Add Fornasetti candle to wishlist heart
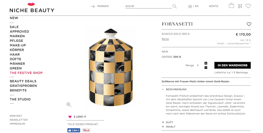Image resolution: width=263 pixels, height=133 pixels. coord(249,24)
